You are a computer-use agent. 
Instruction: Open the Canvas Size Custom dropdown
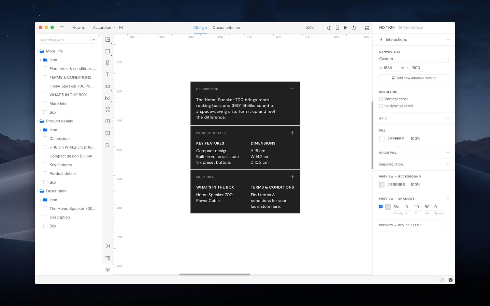(414, 59)
